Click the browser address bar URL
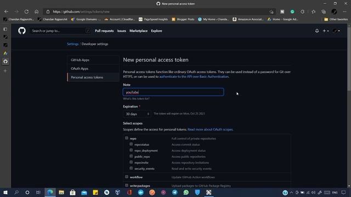Viewport: 351px width, 197px height. (x=81, y=11)
